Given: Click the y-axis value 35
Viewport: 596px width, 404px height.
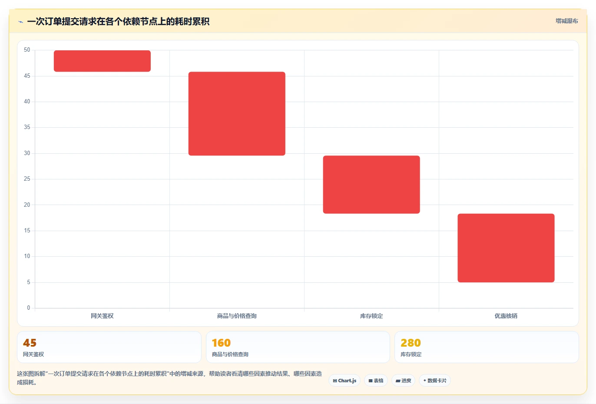Looking at the screenshot, I should point(27,127).
